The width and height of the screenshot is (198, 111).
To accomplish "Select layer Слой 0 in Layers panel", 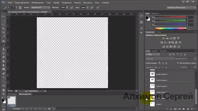I will (170, 104).
